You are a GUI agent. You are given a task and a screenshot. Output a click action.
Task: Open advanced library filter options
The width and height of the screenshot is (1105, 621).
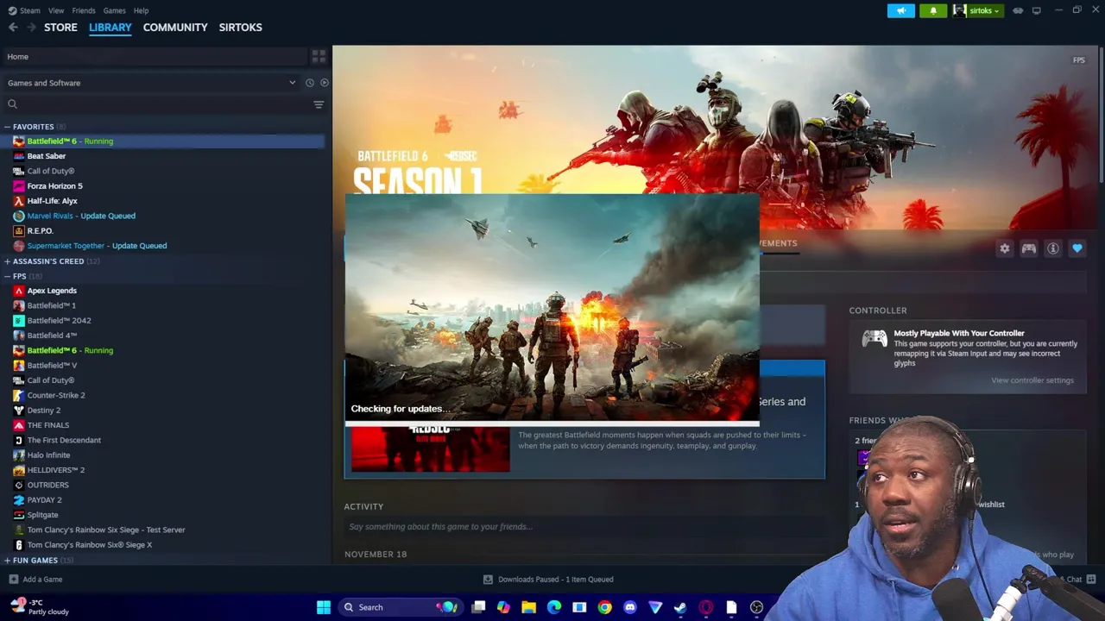point(319,104)
